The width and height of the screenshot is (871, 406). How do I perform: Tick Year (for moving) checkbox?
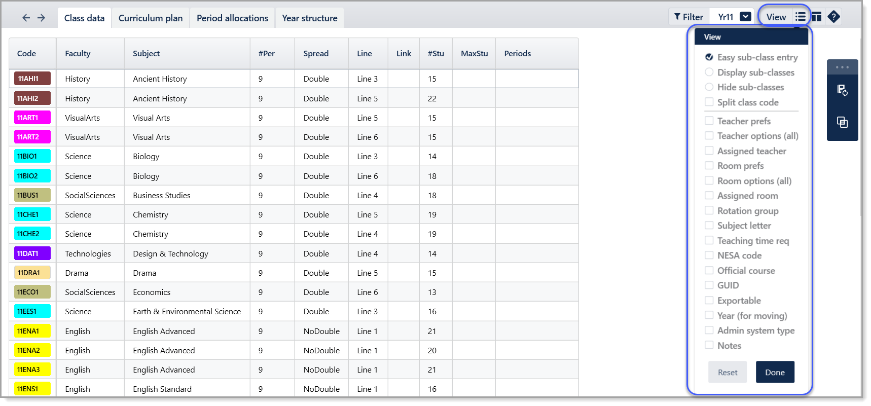709,315
